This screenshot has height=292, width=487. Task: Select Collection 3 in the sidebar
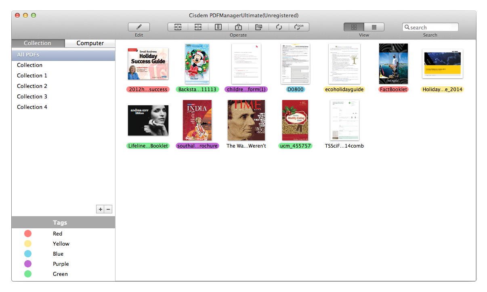[x=32, y=96]
